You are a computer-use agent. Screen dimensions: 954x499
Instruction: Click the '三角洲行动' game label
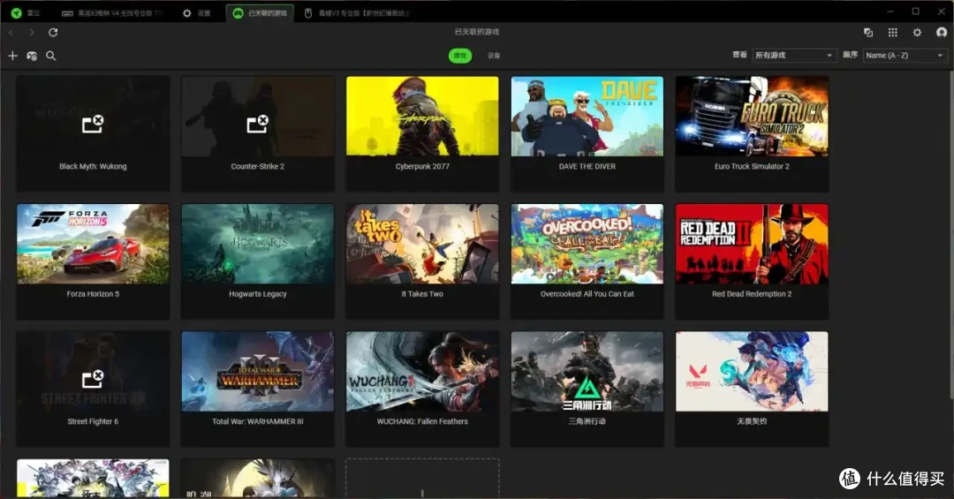[587, 421]
